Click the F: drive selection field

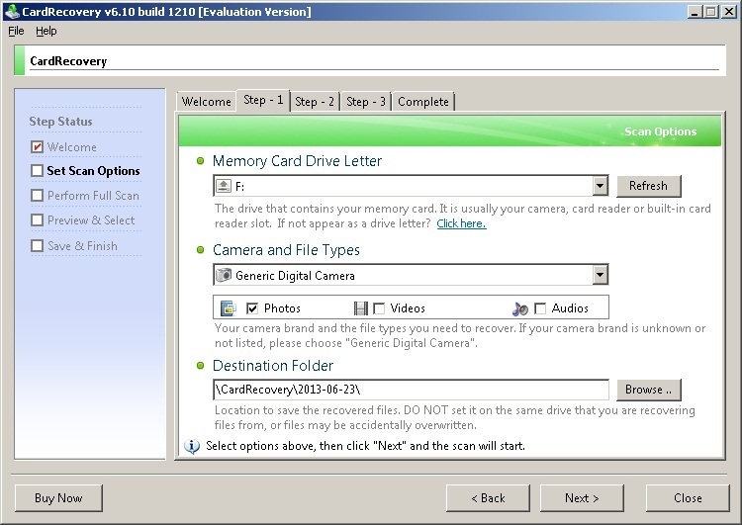[x=411, y=186]
